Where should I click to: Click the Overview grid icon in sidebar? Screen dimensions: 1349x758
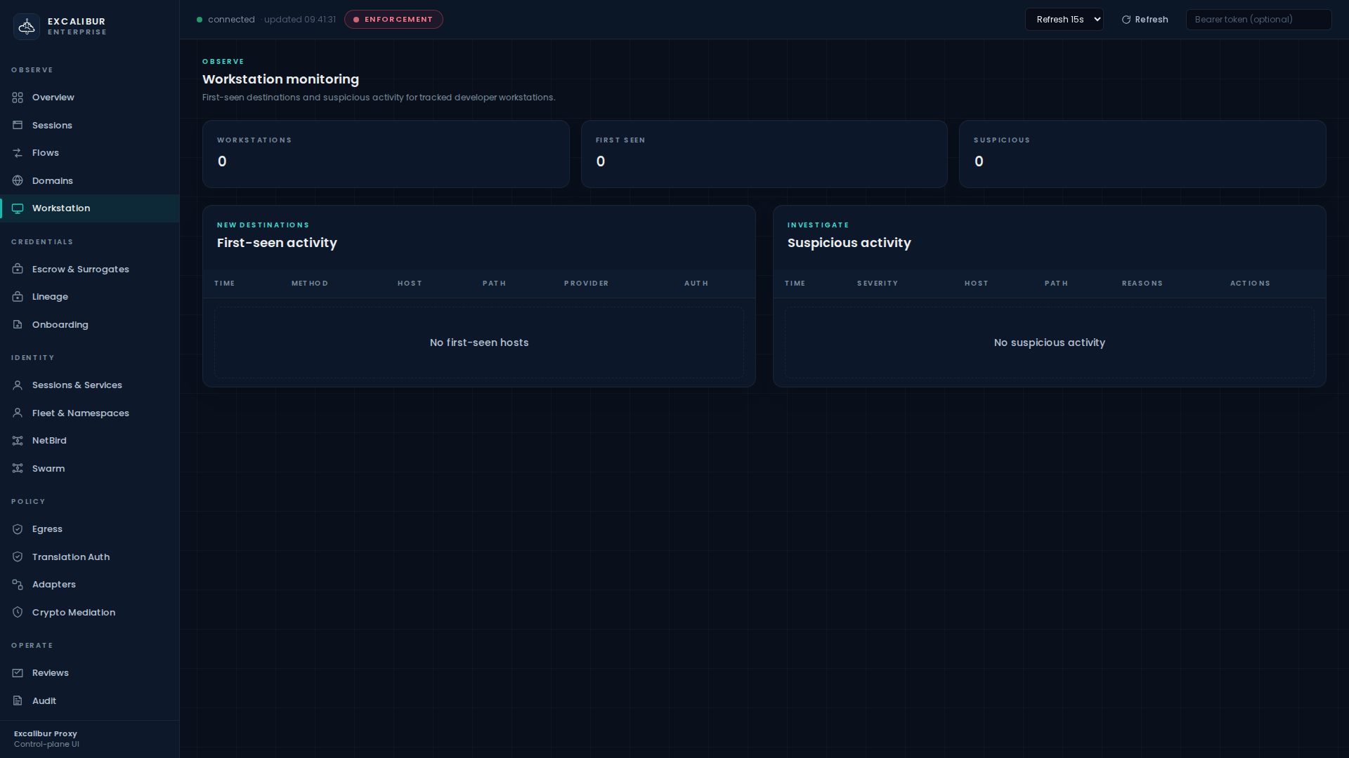pyautogui.click(x=18, y=98)
